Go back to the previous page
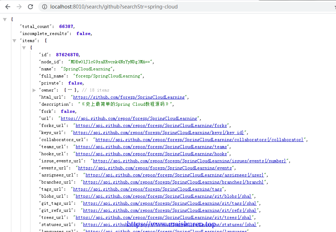336x232 pixels. [8, 7]
